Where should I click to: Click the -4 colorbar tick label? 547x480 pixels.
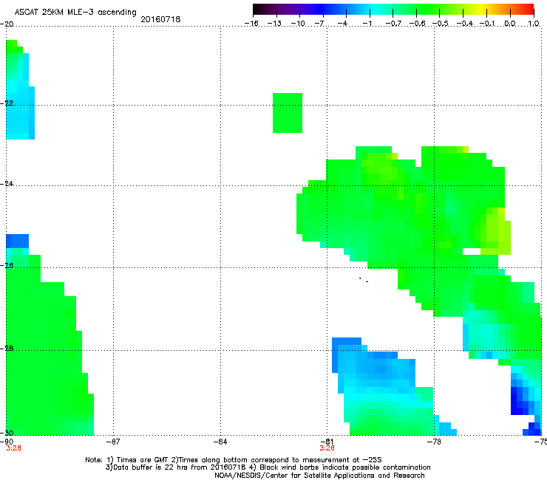[342, 24]
